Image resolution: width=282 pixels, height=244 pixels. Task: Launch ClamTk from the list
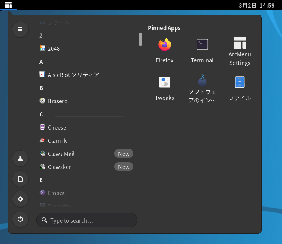[x=87, y=140]
